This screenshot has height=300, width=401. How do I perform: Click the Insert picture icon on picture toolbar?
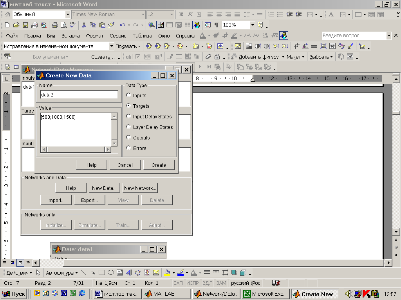click(x=238, y=46)
